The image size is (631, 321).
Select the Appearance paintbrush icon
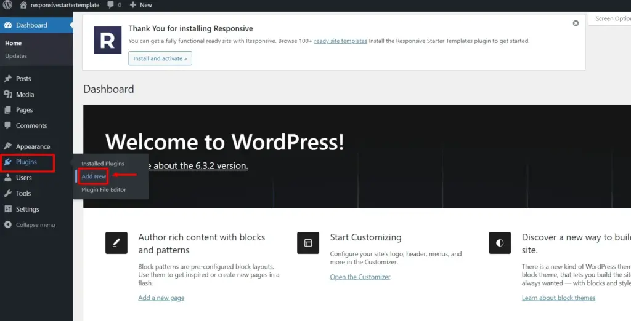tap(8, 146)
